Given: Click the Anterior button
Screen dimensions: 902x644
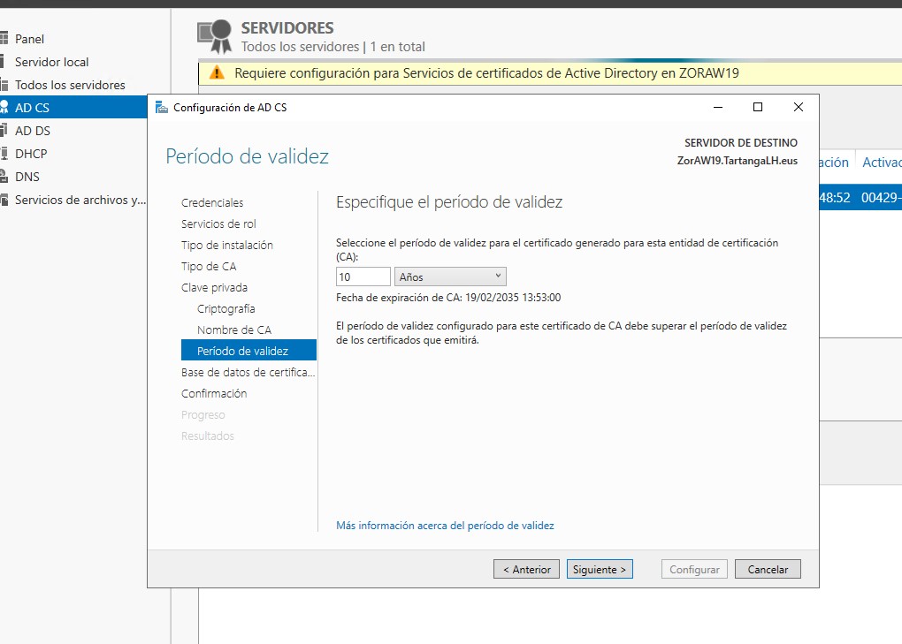Looking at the screenshot, I should 526,569.
